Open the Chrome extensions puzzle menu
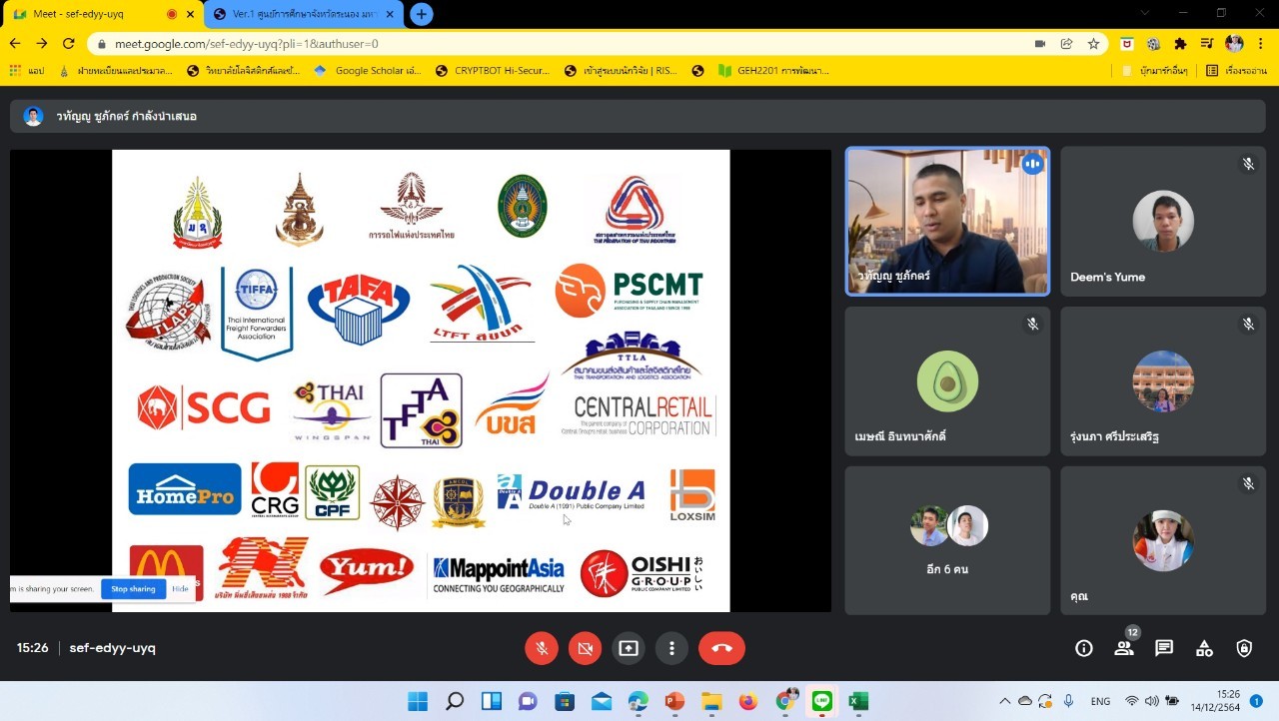The image size is (1279, 721). (x=1180, y=44)
